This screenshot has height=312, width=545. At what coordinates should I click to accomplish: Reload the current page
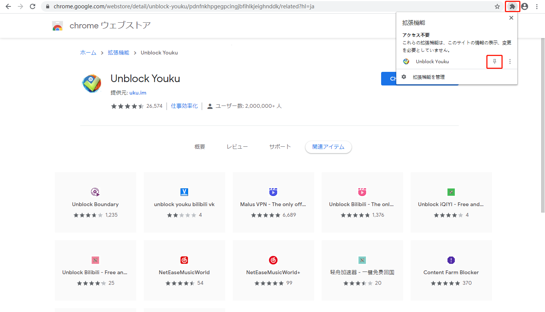coord(33,6)
